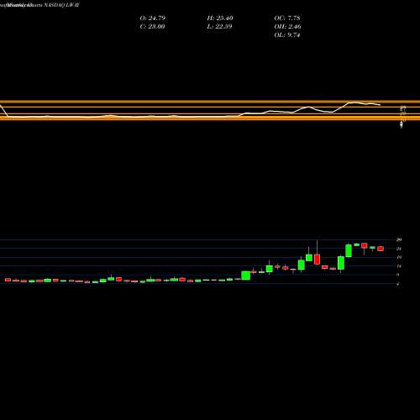Click the OC: 7.78 value

pos(287,18)
